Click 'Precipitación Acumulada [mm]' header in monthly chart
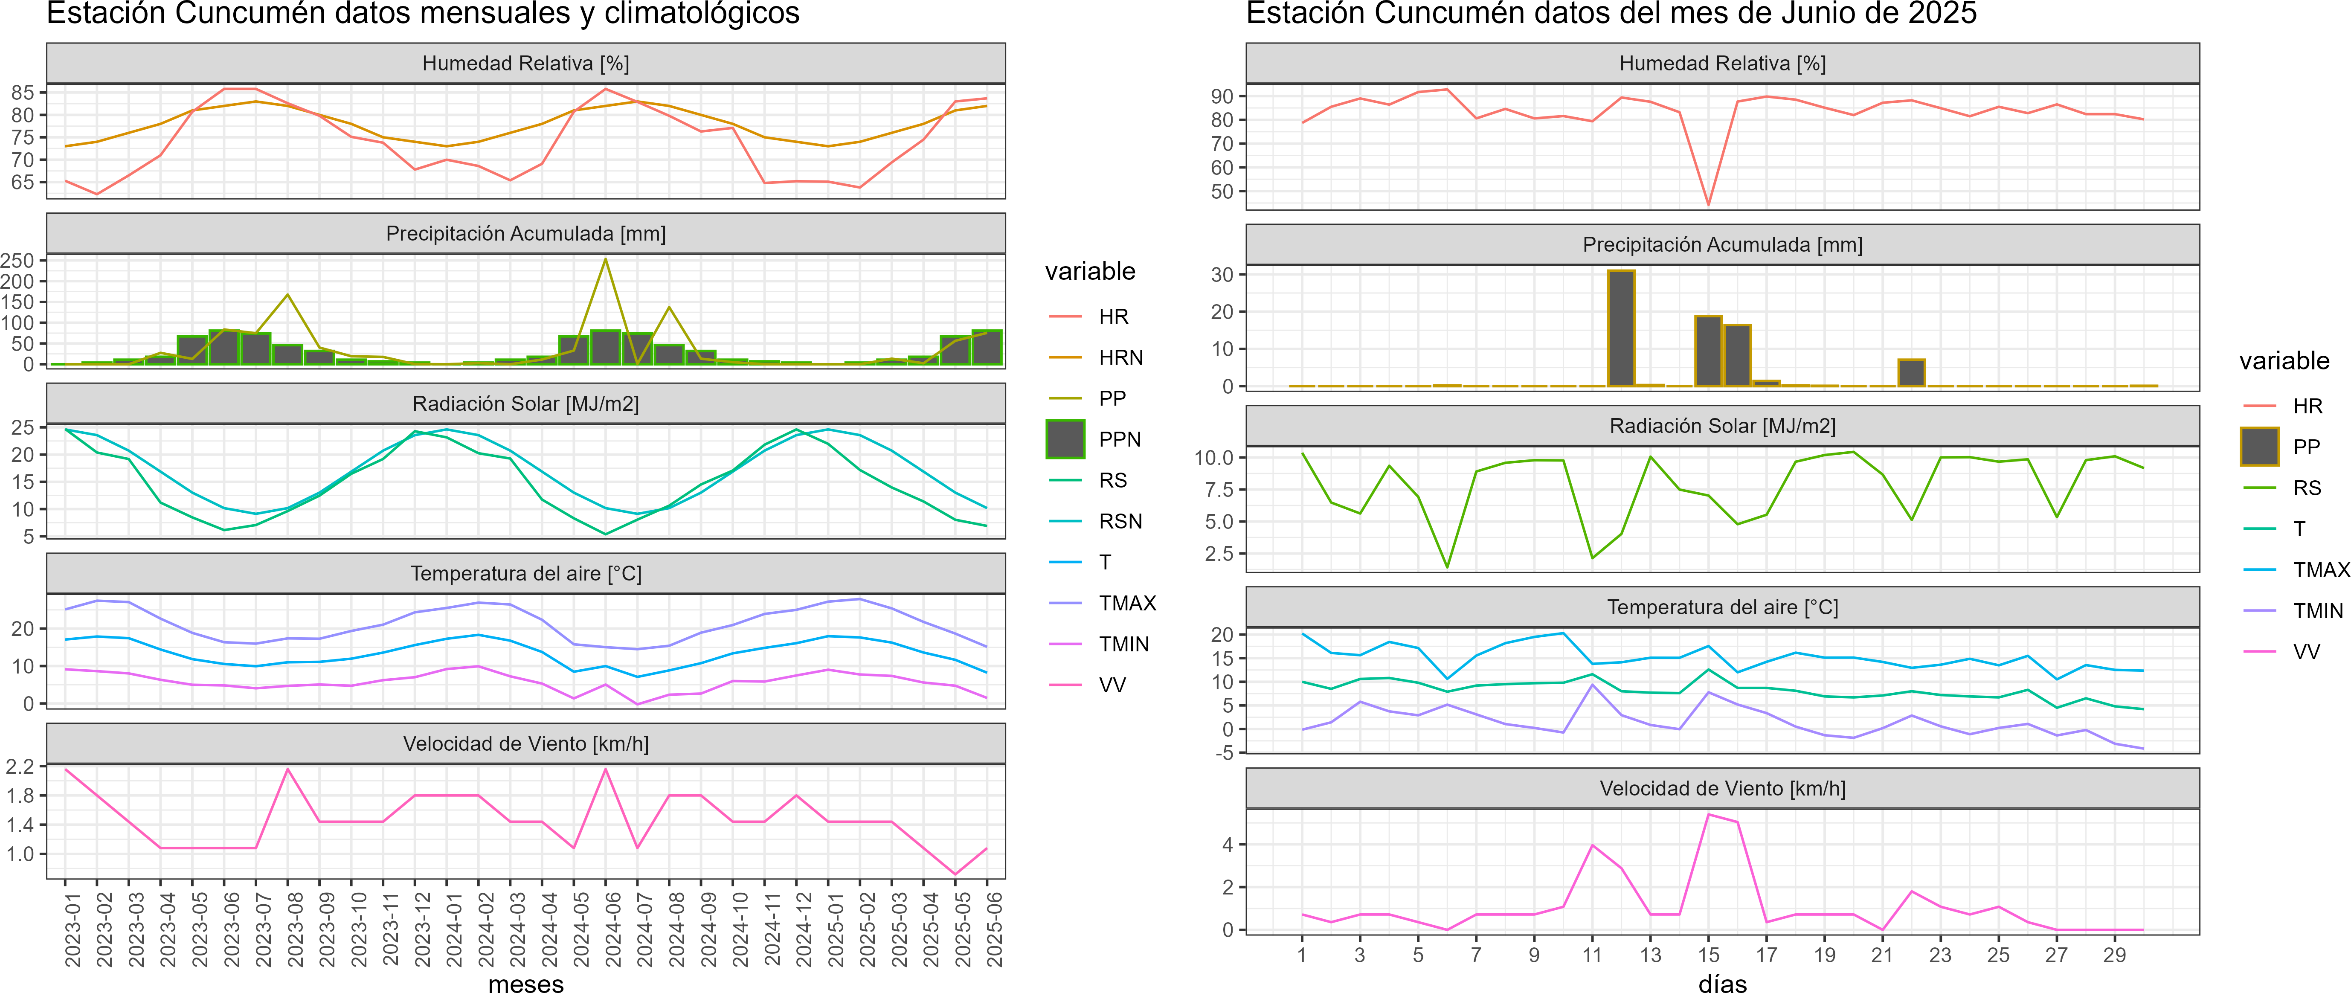This screenshot has width=2351, height=993. pos(525,234)
